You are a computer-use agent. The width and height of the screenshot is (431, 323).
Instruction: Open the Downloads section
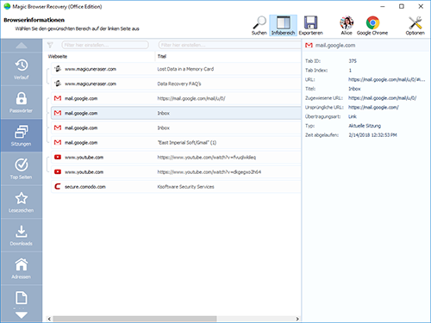[22, 235]
